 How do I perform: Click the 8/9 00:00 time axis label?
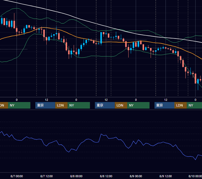[136, 176]
